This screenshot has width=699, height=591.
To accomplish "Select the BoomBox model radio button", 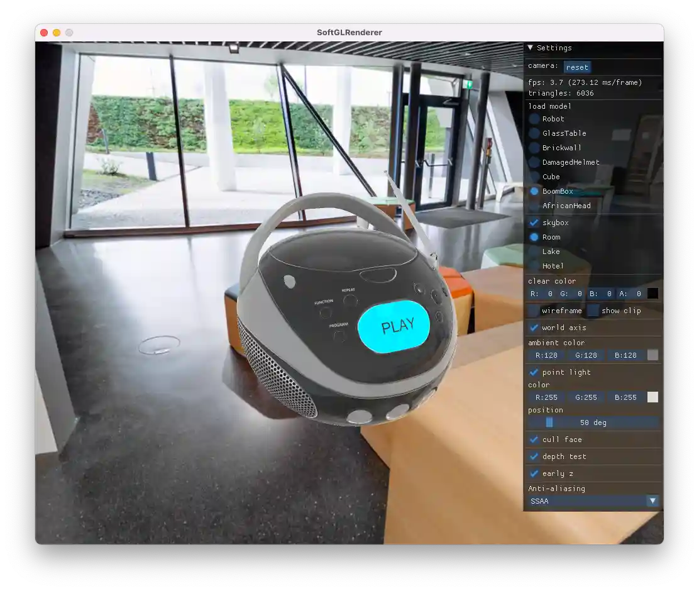I will click(534, 191).
